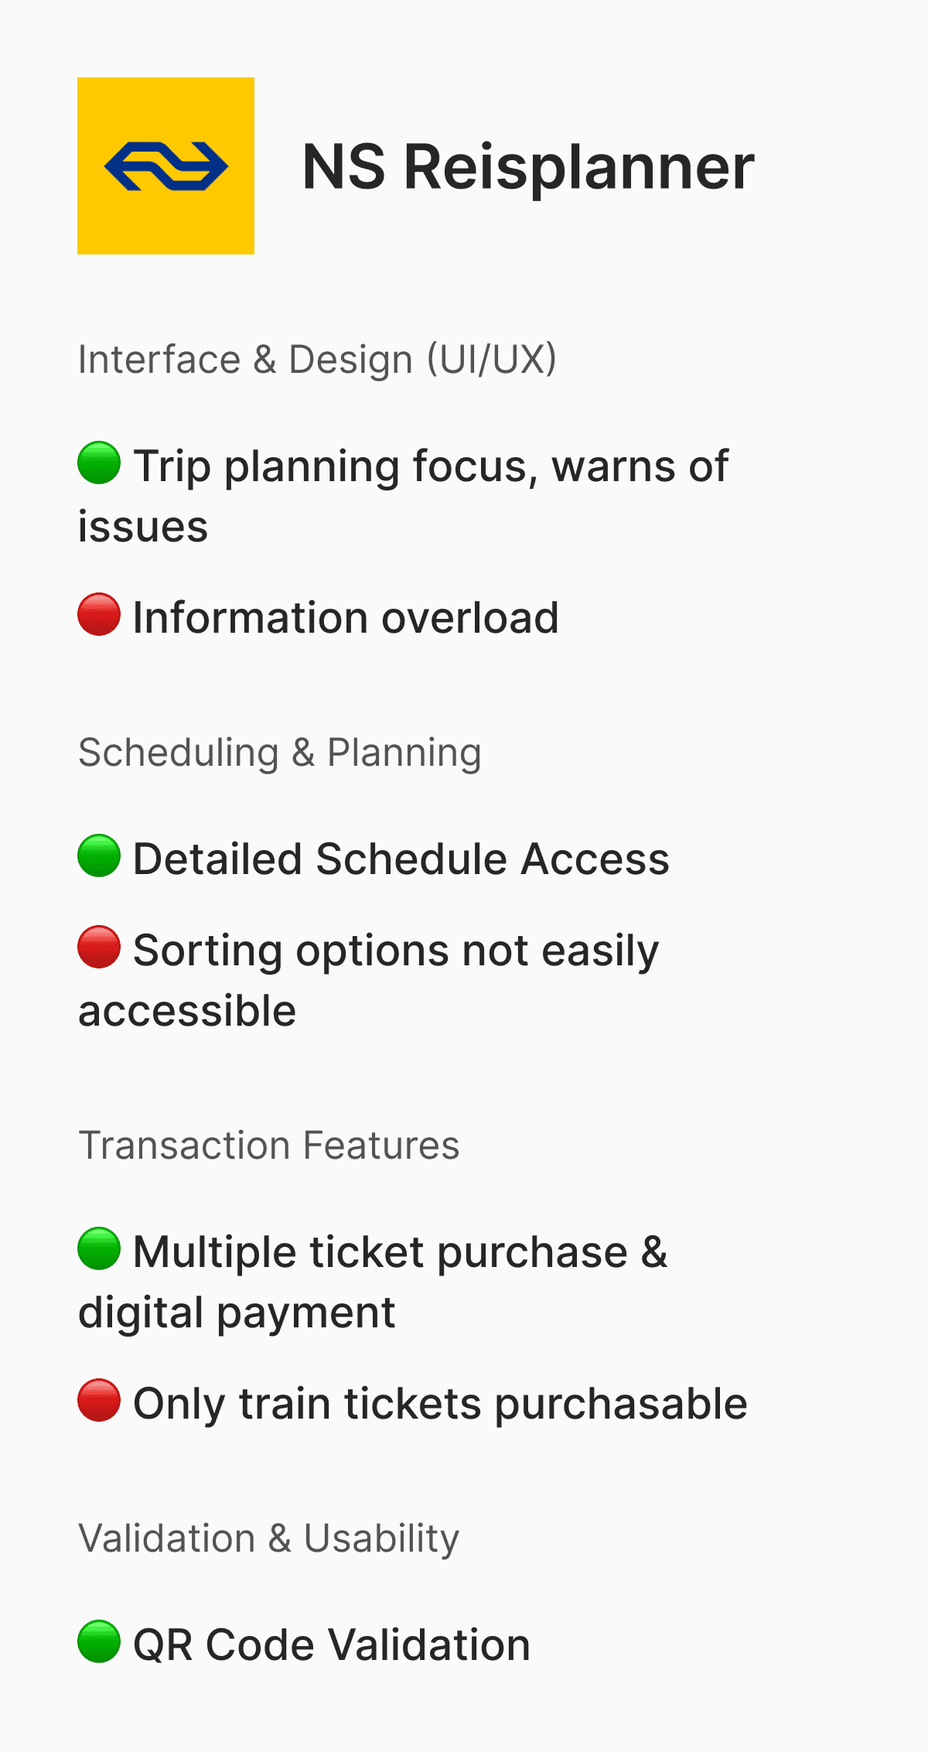Viewport: 928px width, 1752px height.
Task: Select the Interface & Design (UI/UX) heading
Action: [318, 360]
